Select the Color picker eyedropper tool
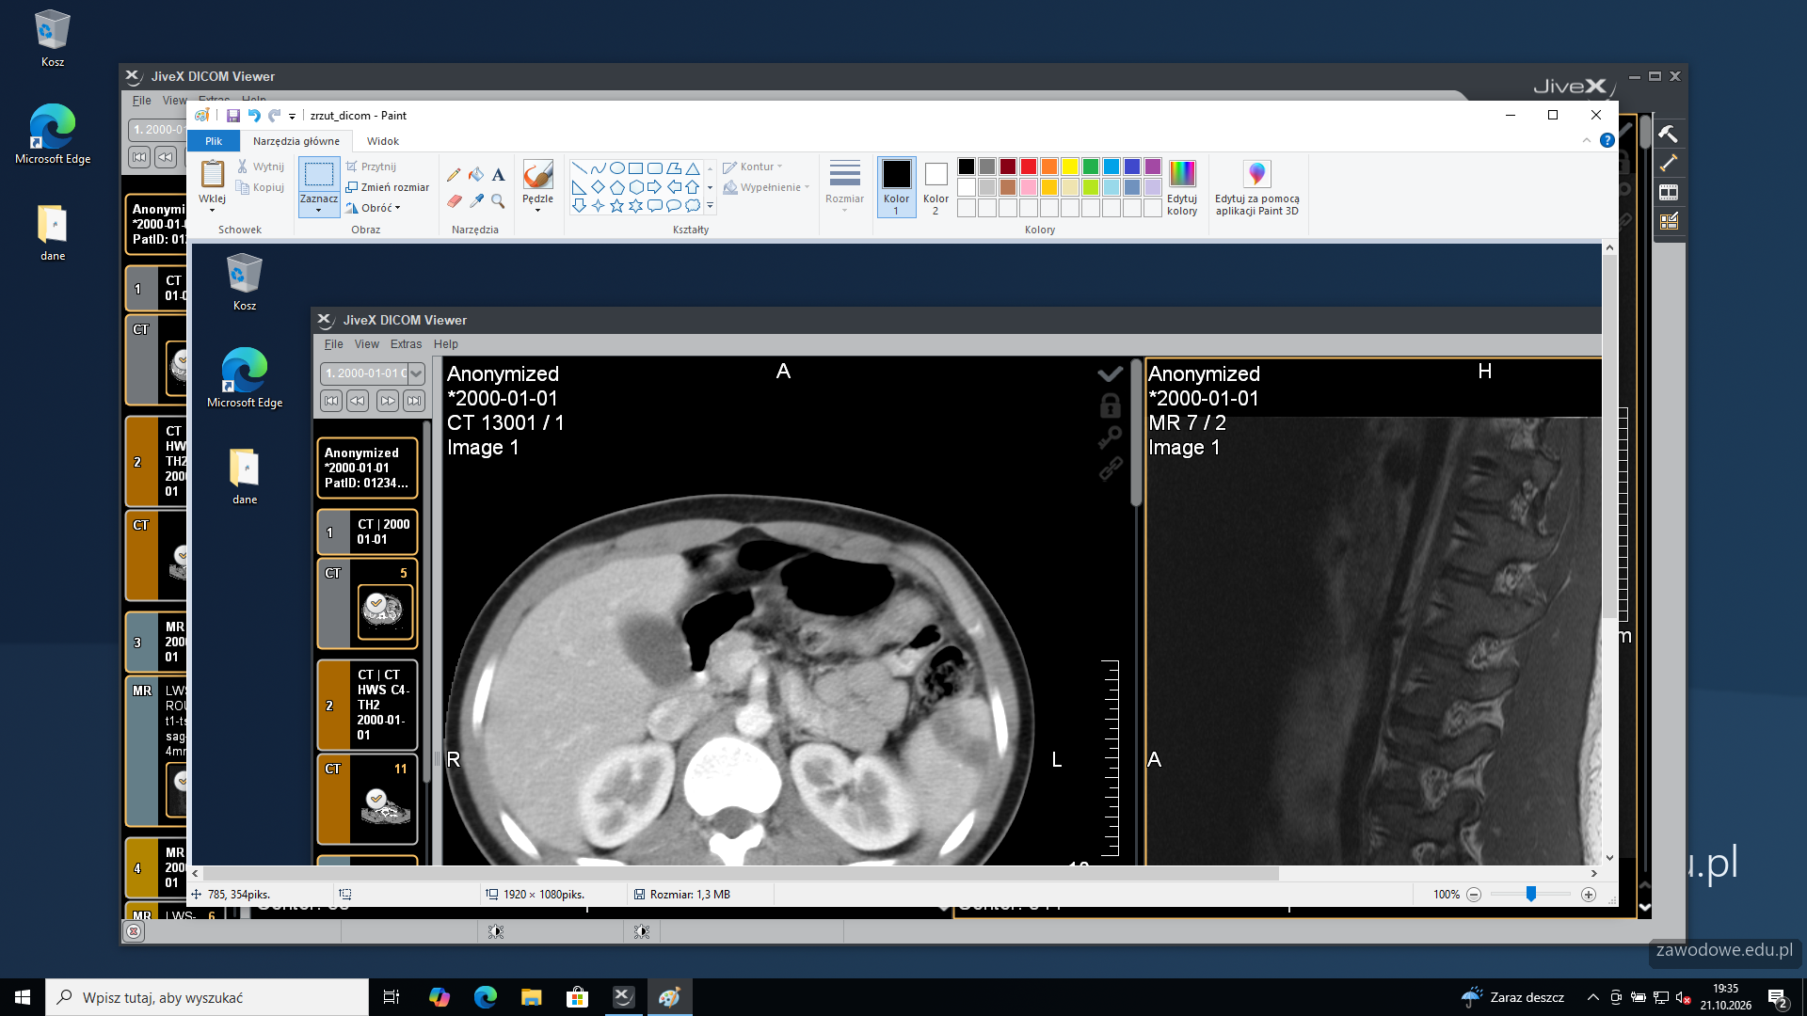Screen dimensions: 1807x1016 [476, 201]
